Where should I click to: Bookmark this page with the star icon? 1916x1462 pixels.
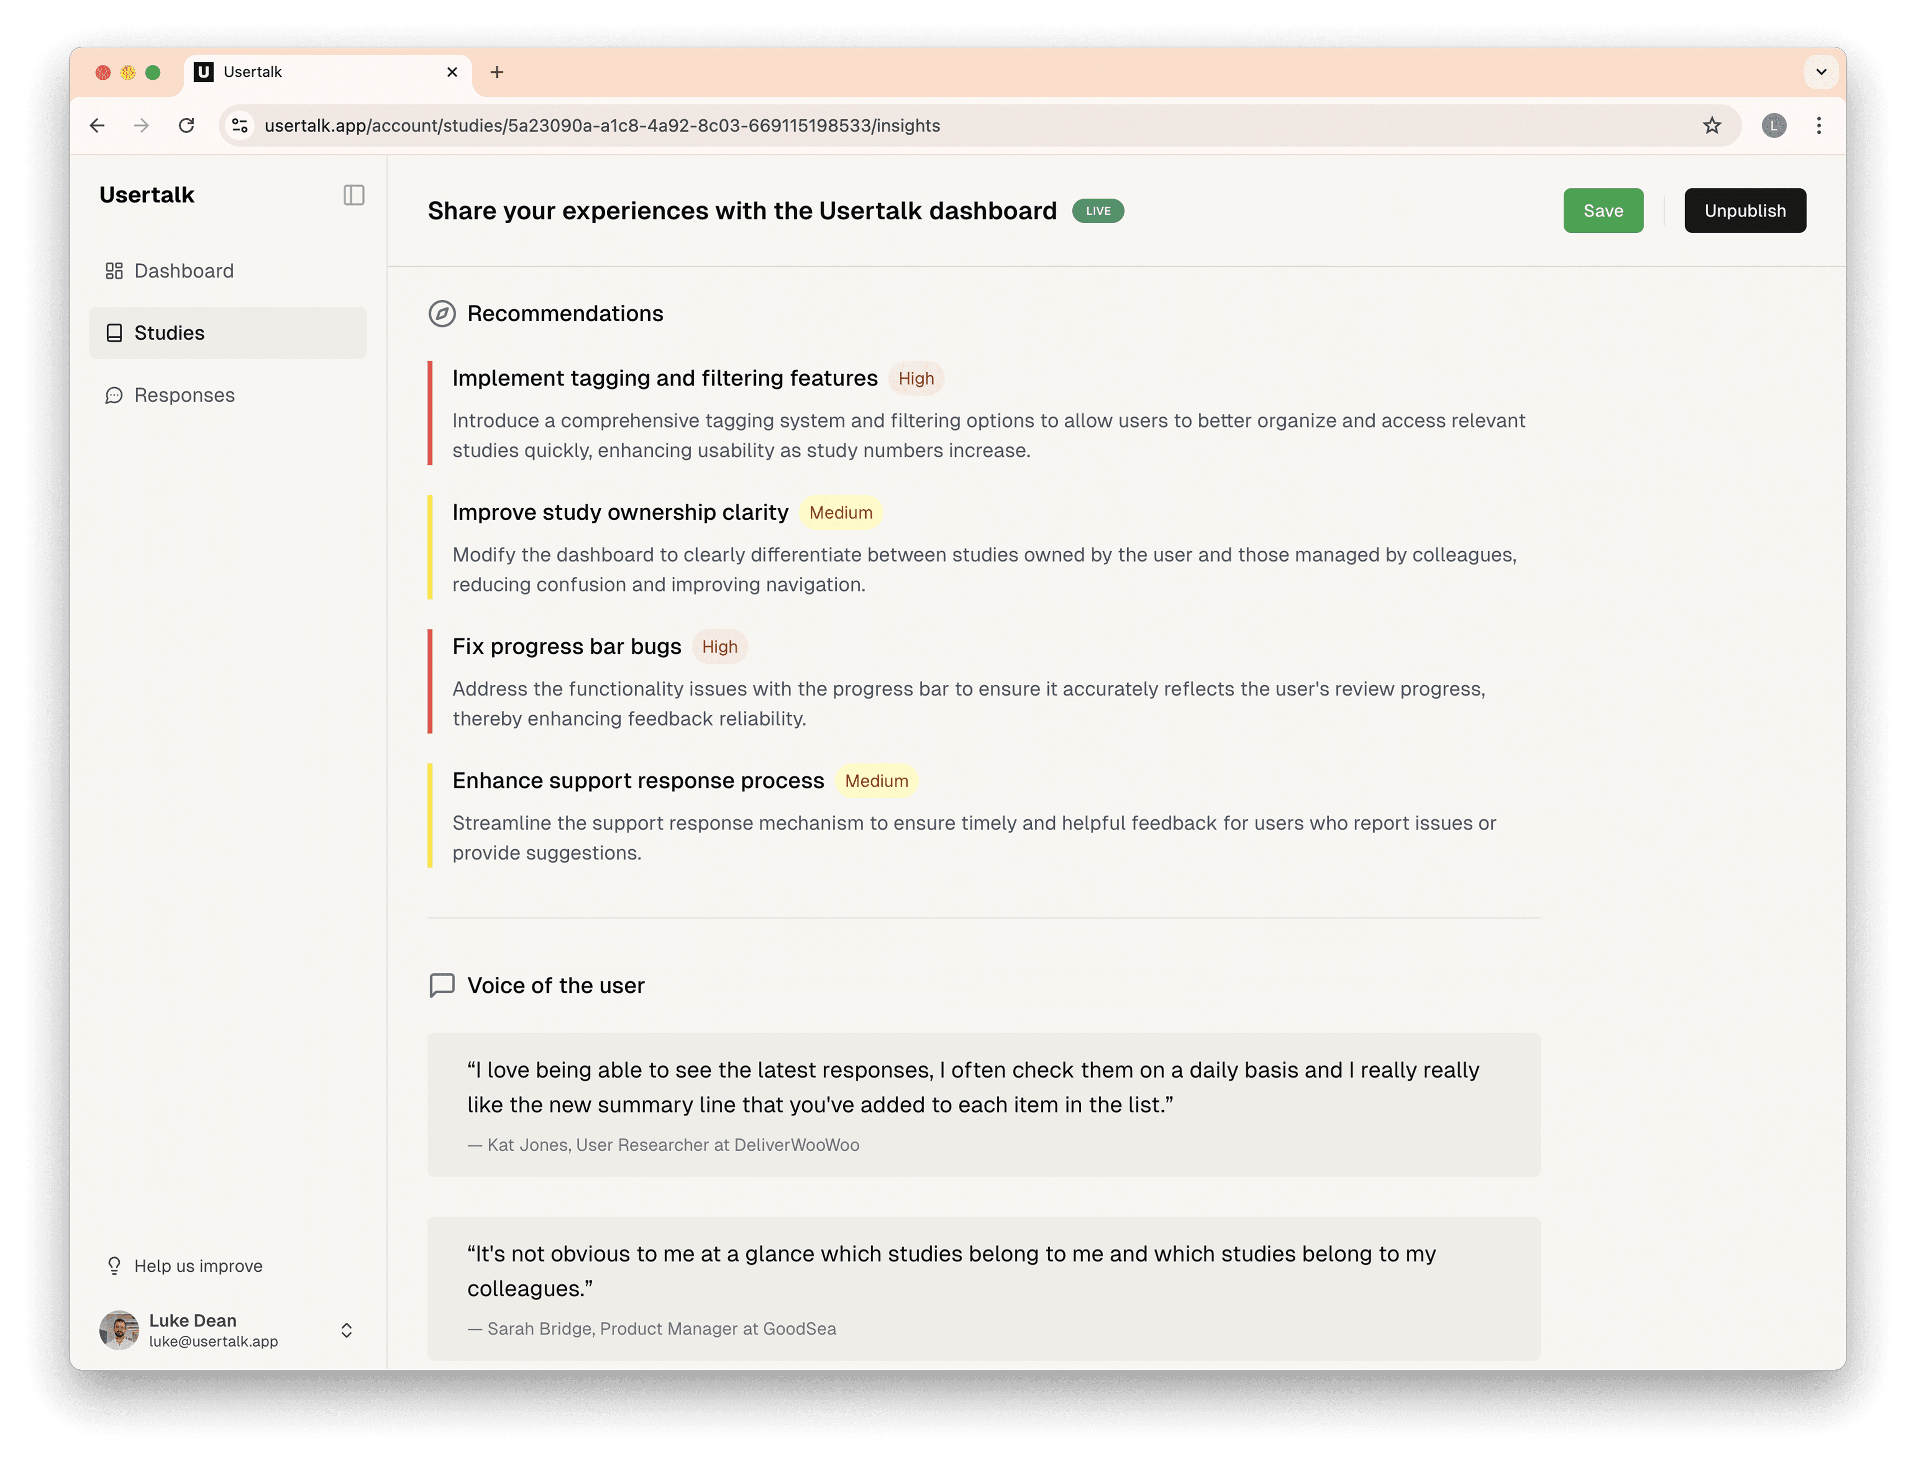click(x=1712, y=125)
